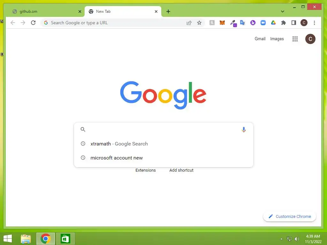
Task: Open the gray accessibility extension icon
Action: point(212,23)
